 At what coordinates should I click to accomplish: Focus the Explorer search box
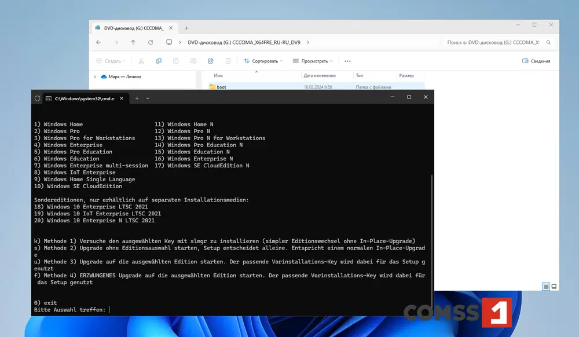(493, 42)
